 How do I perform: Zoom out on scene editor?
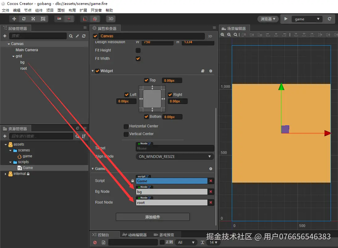[x=229, y=35]
